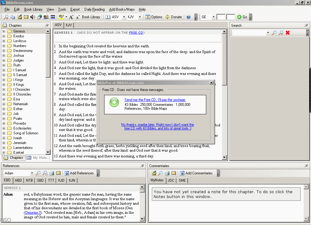Open the Add Books/Maps menu

click(122, 9)
